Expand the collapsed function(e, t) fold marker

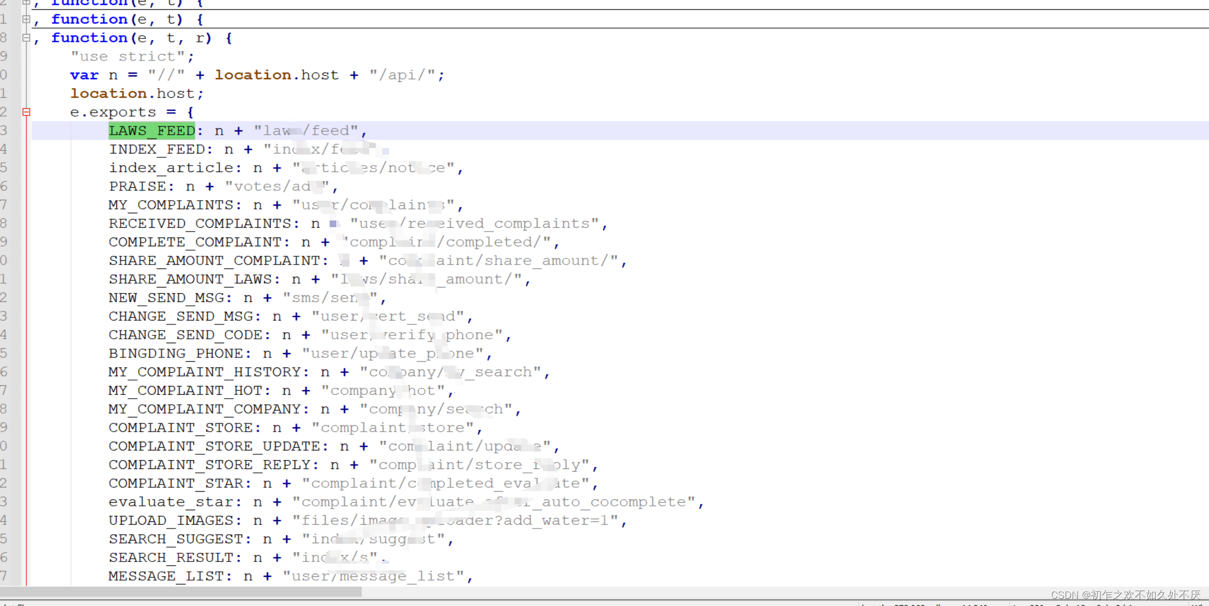(26, 19)
